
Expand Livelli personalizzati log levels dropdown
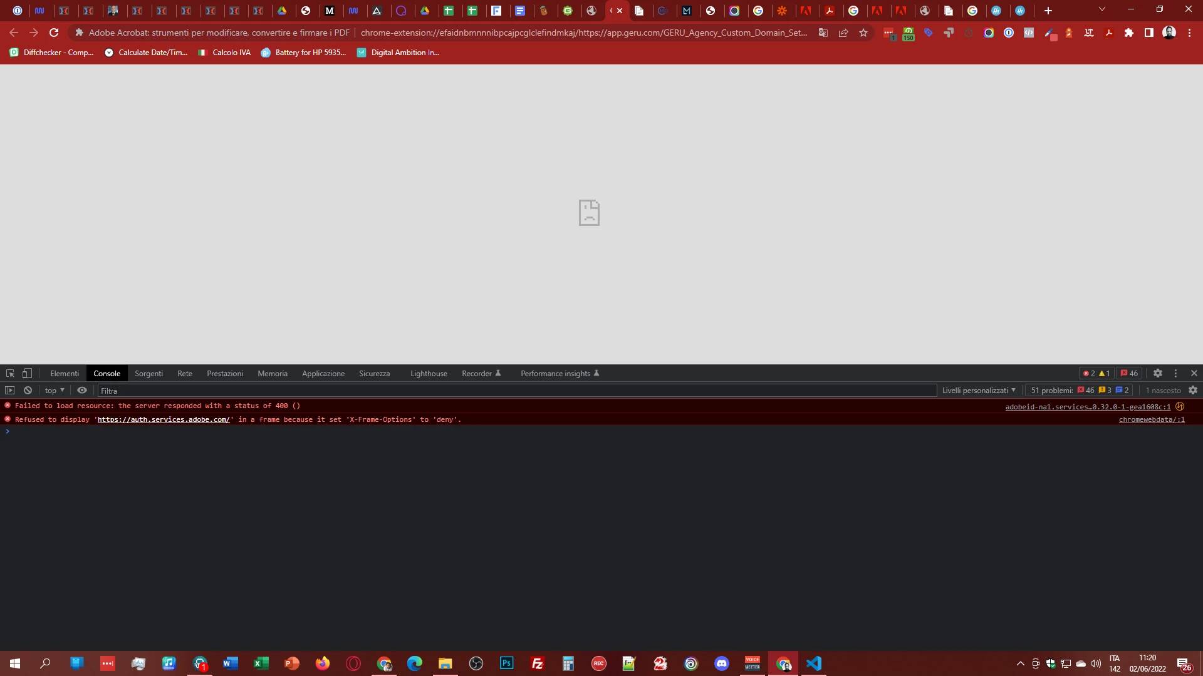979,390
